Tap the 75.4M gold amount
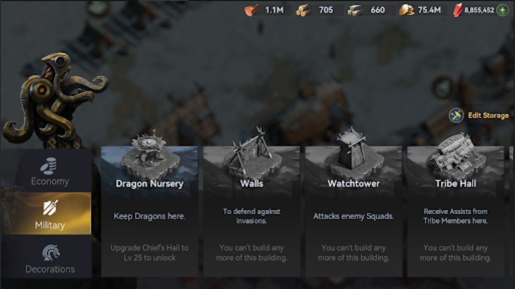Viewport: 515px width, 289px height. (x=429, y=10)
